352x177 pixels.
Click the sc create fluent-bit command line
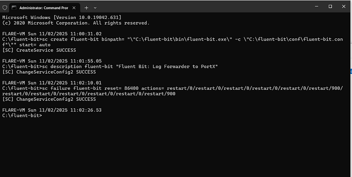point(172,42)
